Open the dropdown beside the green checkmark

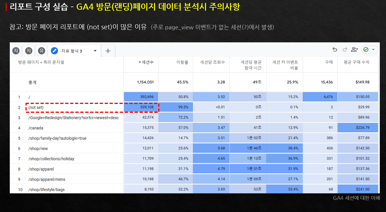coord(373,49)
